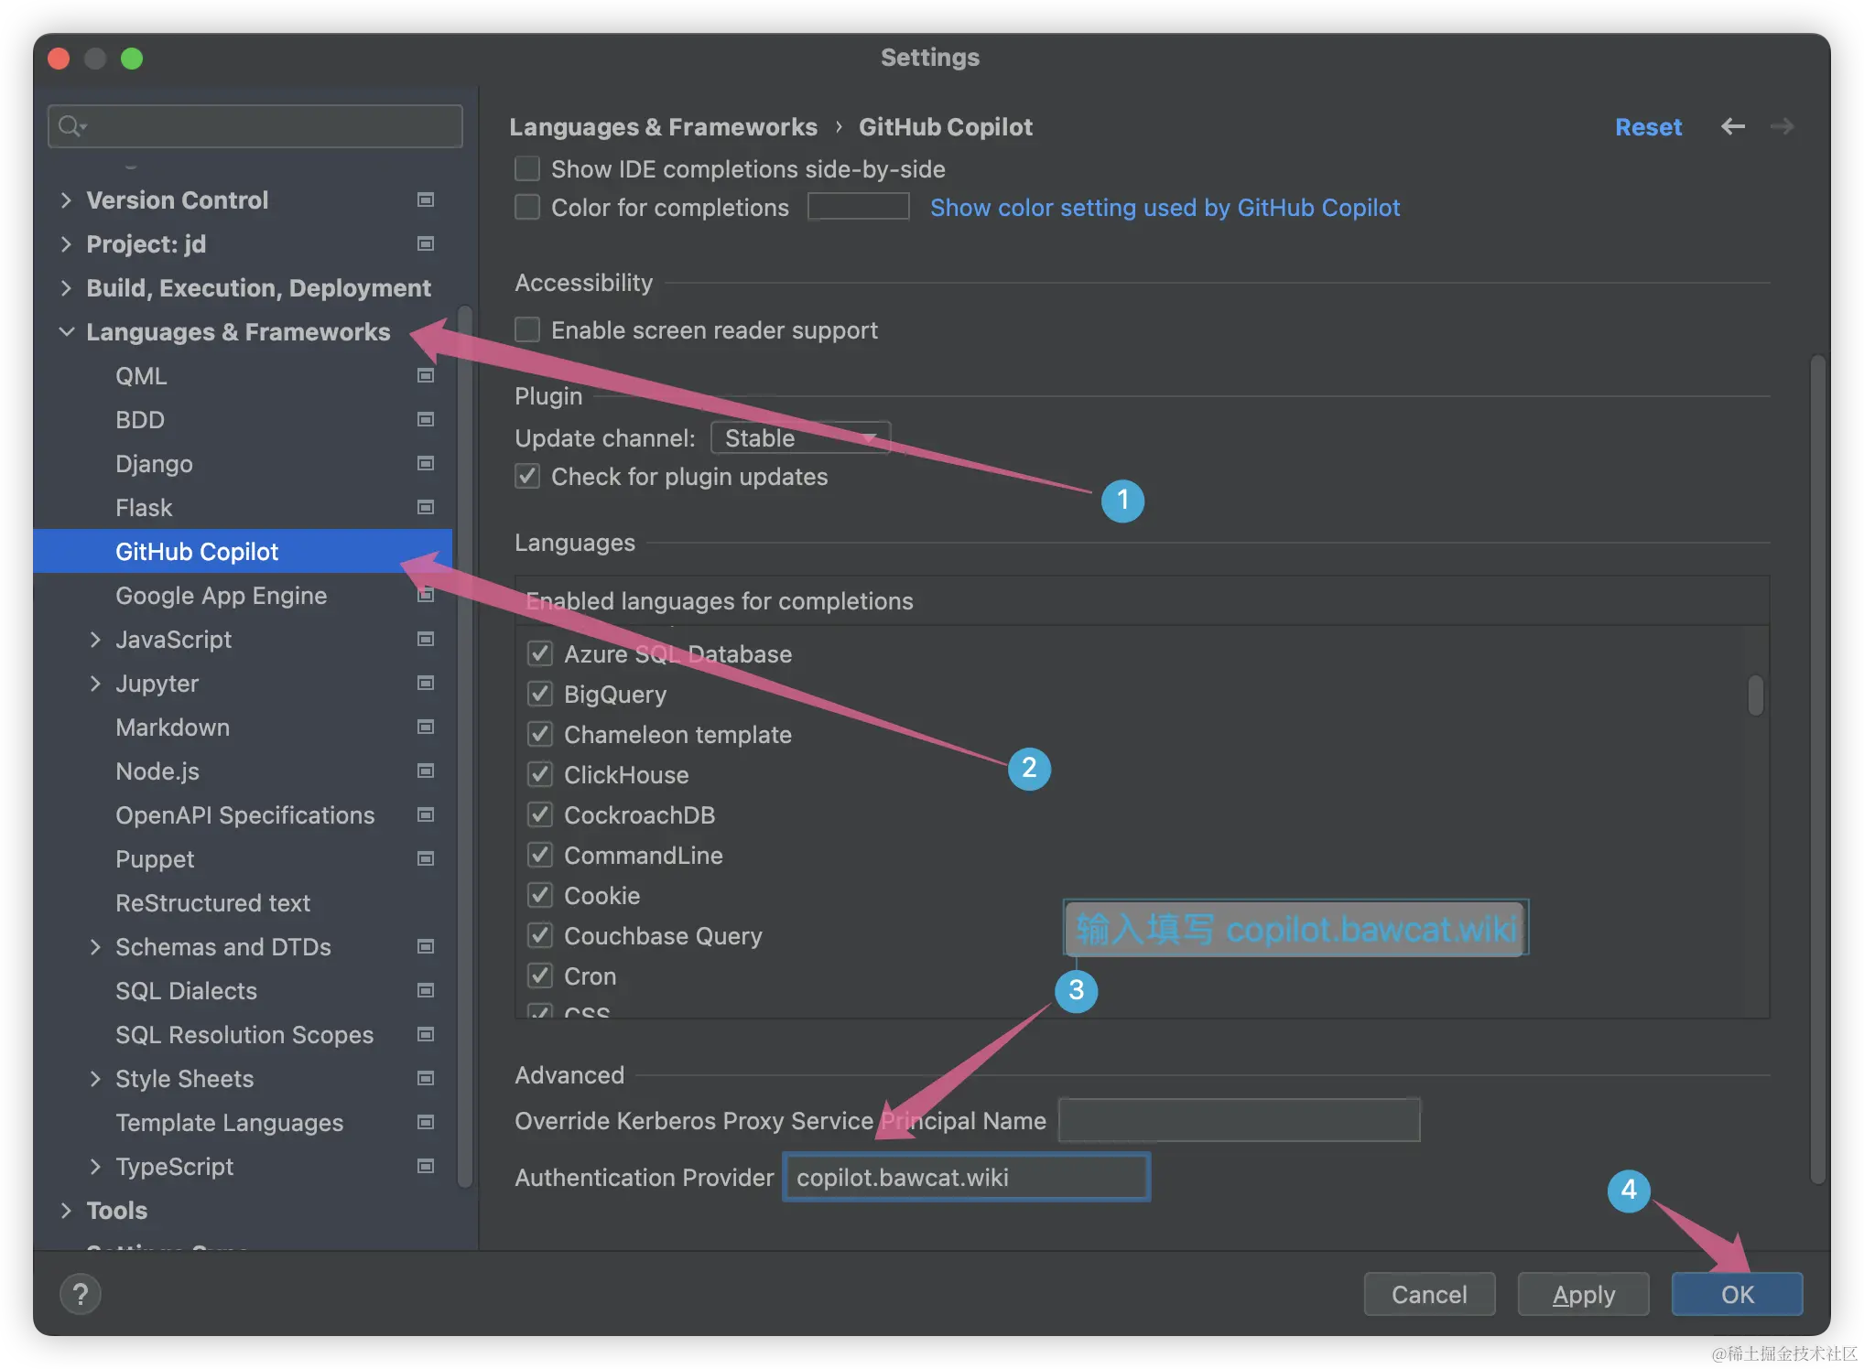Open Show color setting used by GitHub Copilot
Viewport: 1864px width, 1369px height.
[1165, 207]
